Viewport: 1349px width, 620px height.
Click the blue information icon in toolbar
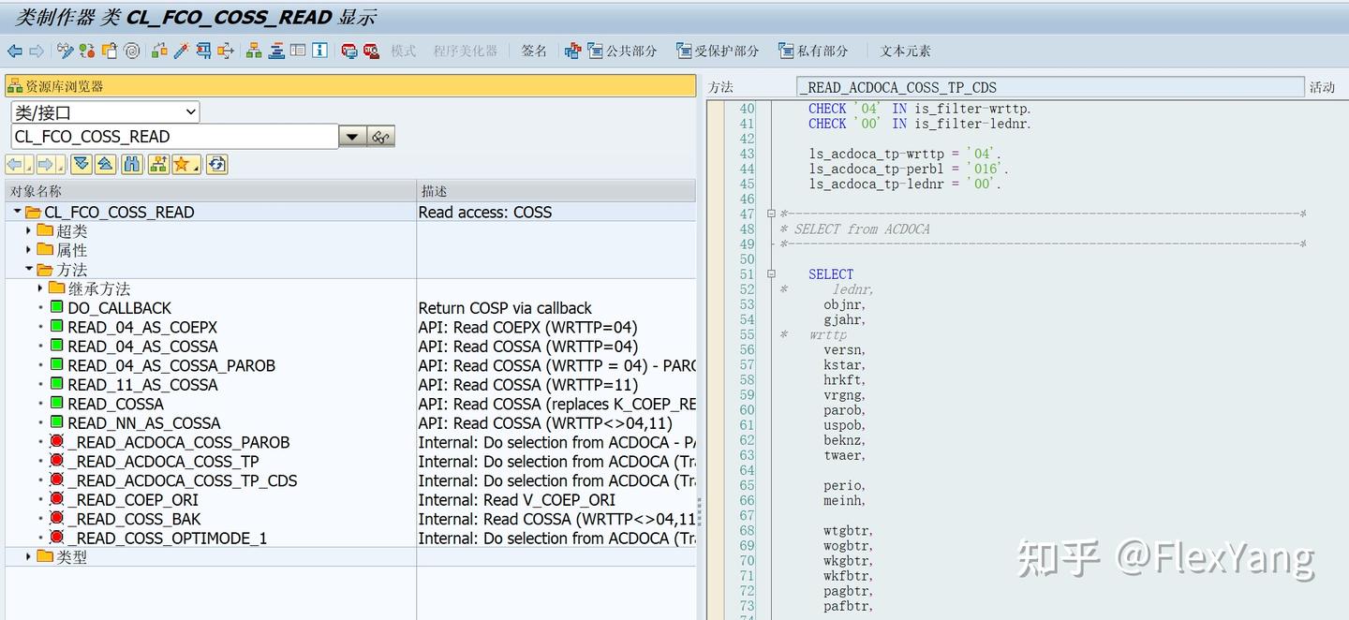pyautogui.click(x=319, y=51)
